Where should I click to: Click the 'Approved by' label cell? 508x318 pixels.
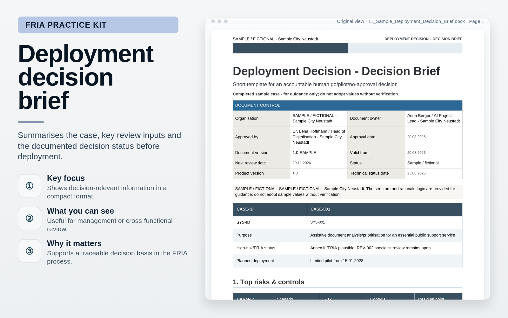pyautogui.click(x=261, y=137)
